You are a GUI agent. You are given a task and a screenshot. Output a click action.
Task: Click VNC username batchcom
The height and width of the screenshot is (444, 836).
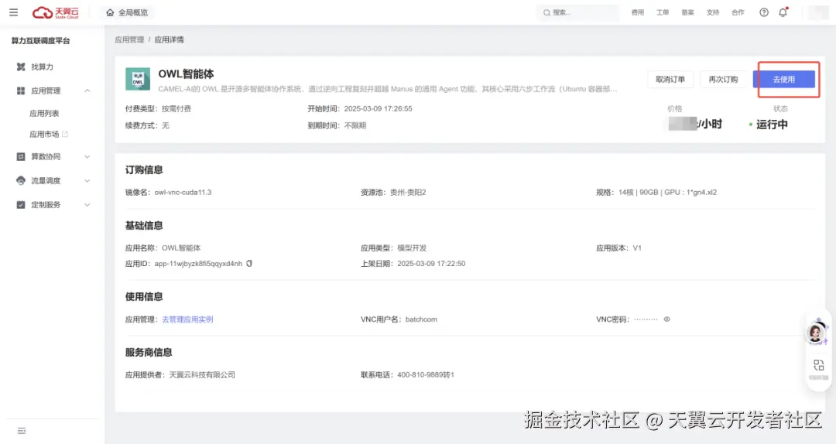(421, 319)
